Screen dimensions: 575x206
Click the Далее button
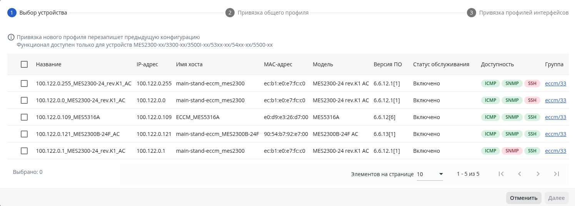point(556,198)
